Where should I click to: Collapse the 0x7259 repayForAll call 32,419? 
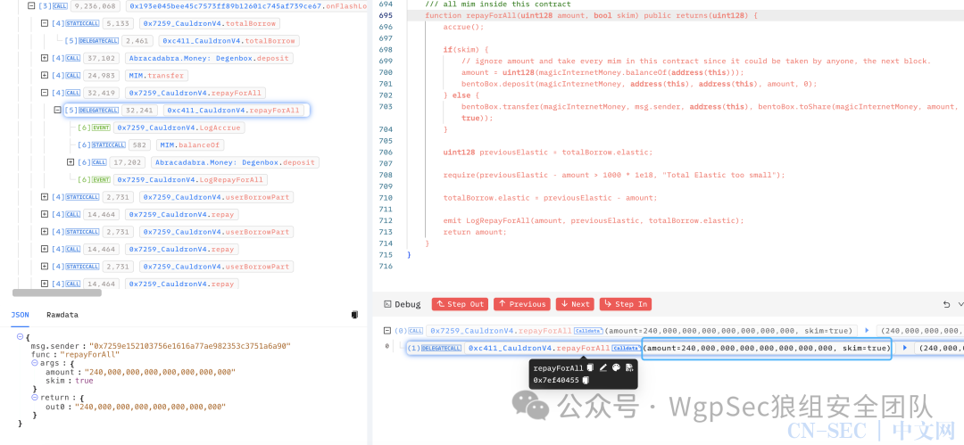point(45,93)
